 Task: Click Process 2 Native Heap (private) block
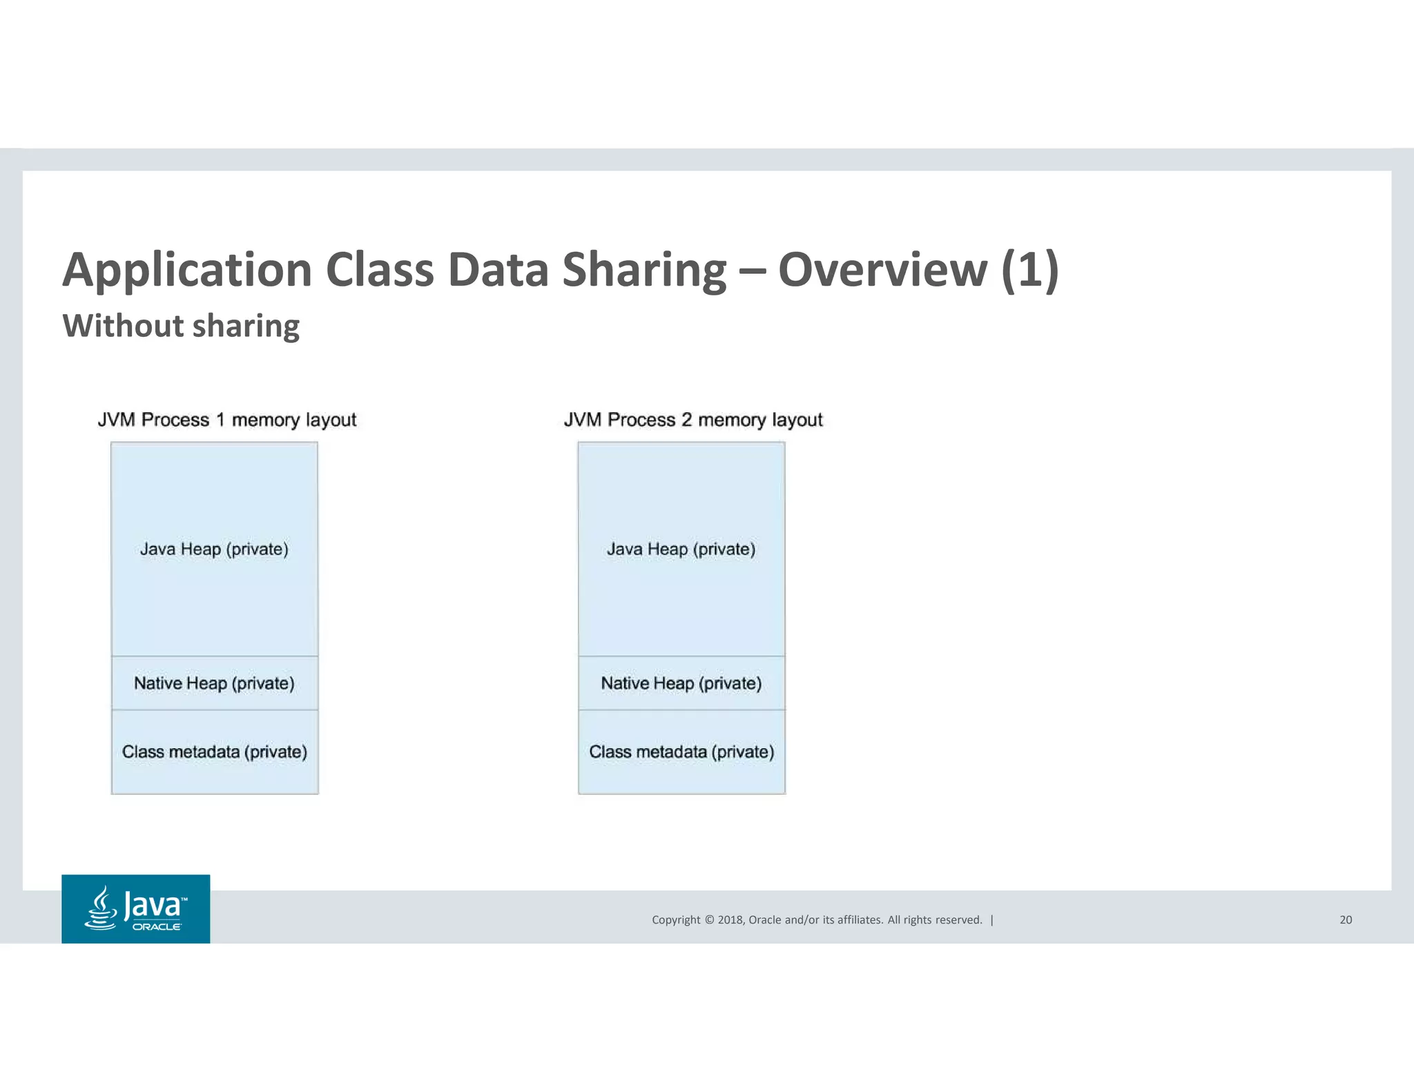click(681, 683)
